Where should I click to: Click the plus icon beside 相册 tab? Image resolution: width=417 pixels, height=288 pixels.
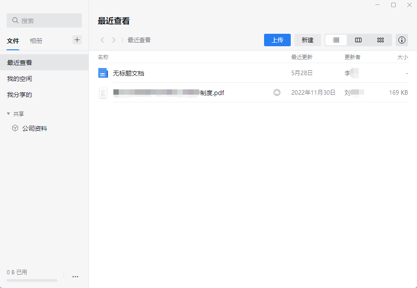(77, 40)
